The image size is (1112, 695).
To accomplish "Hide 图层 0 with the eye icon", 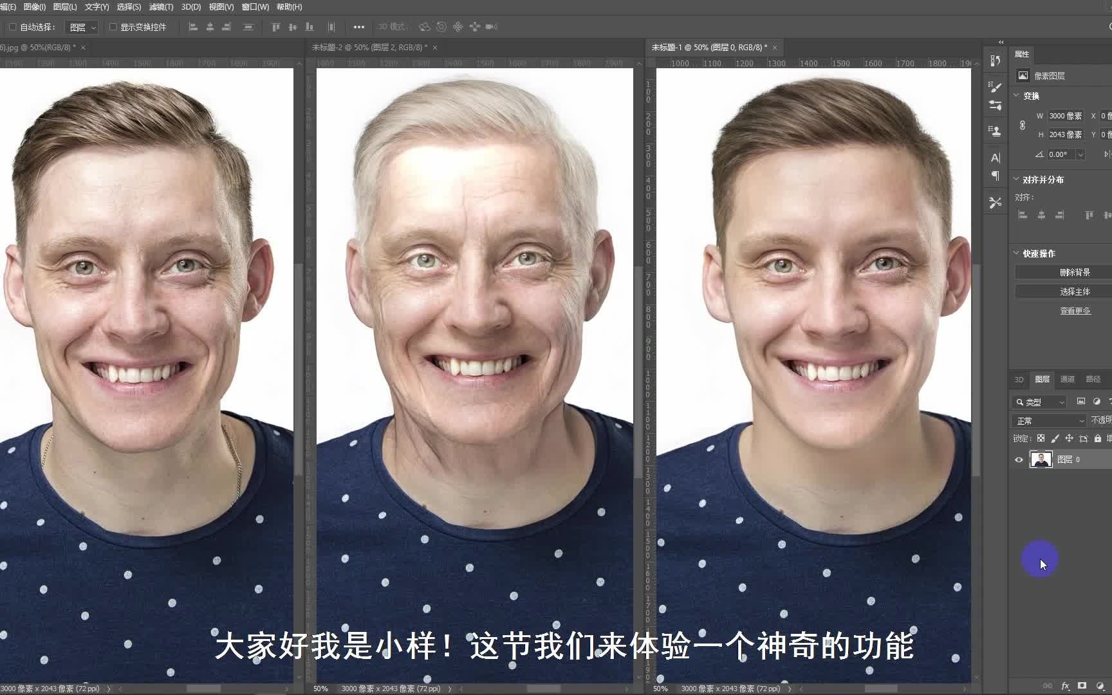I will point(1019,459).
